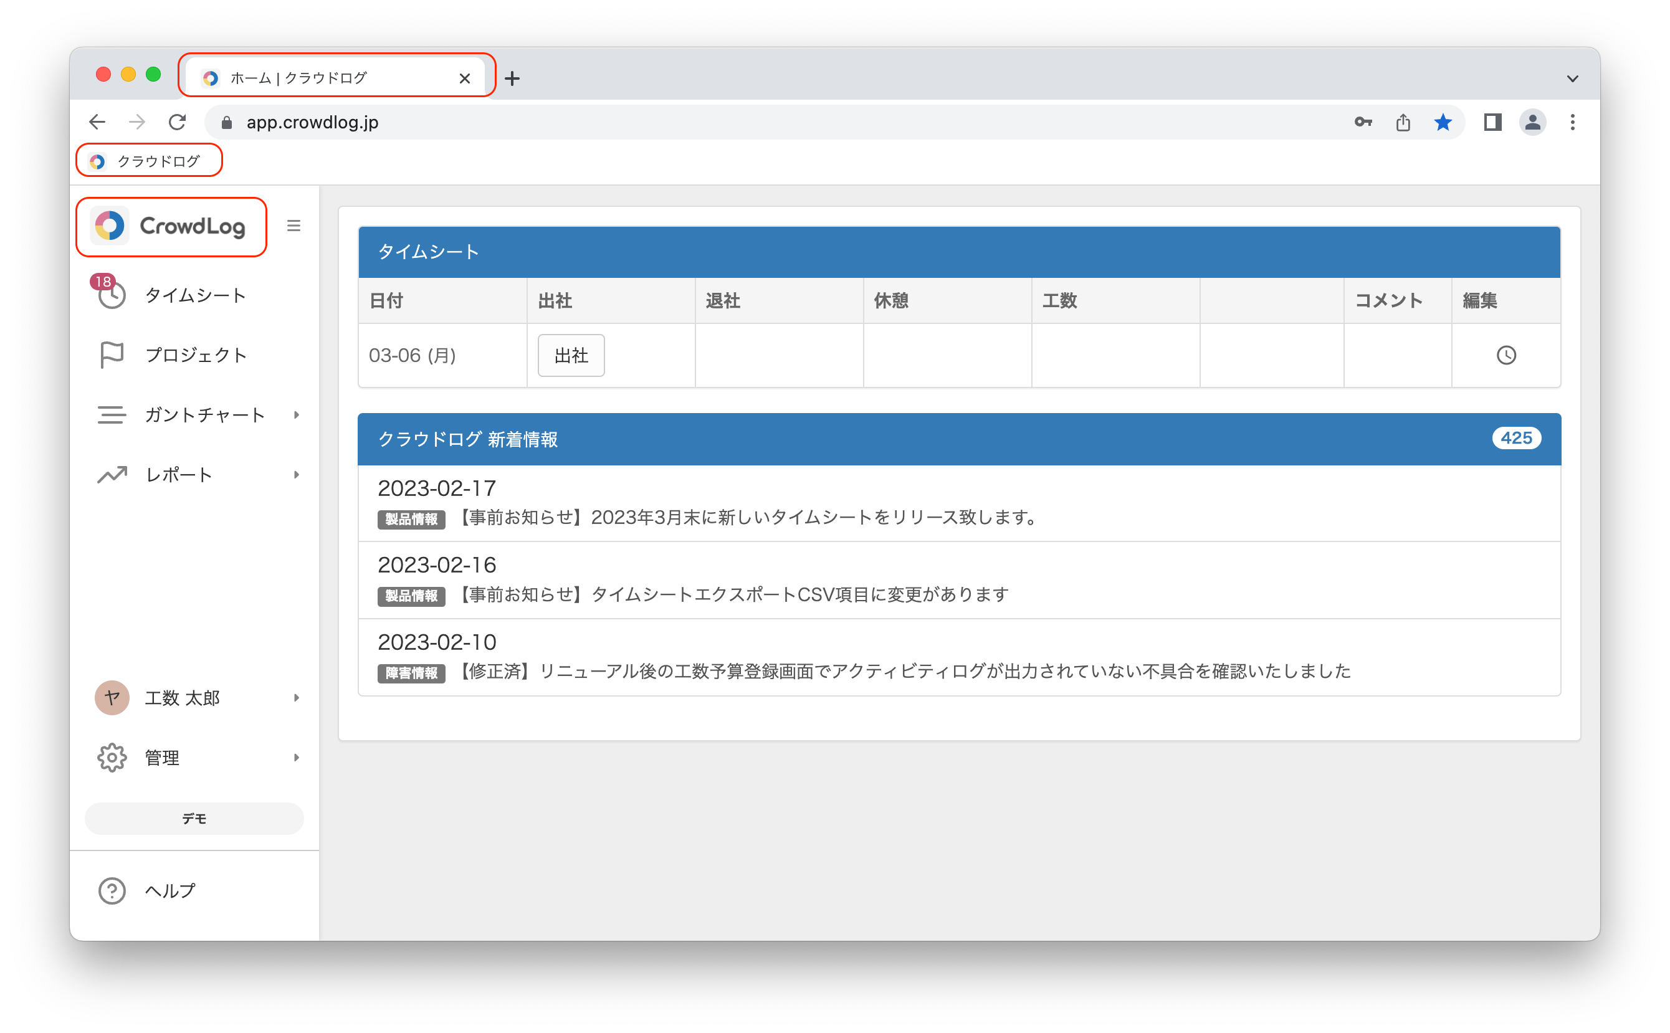Expand the ガントチャート submenu arrow

[297, 415]
